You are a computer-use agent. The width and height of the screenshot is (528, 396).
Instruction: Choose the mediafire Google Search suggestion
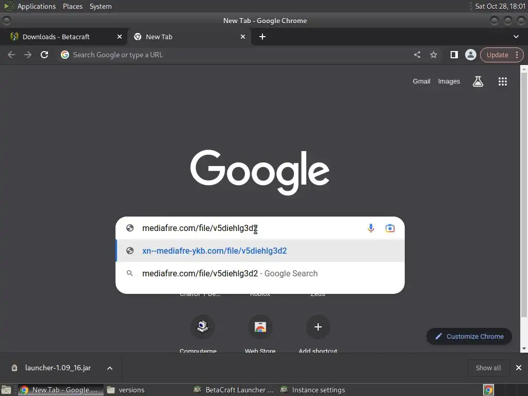[260, 273]
